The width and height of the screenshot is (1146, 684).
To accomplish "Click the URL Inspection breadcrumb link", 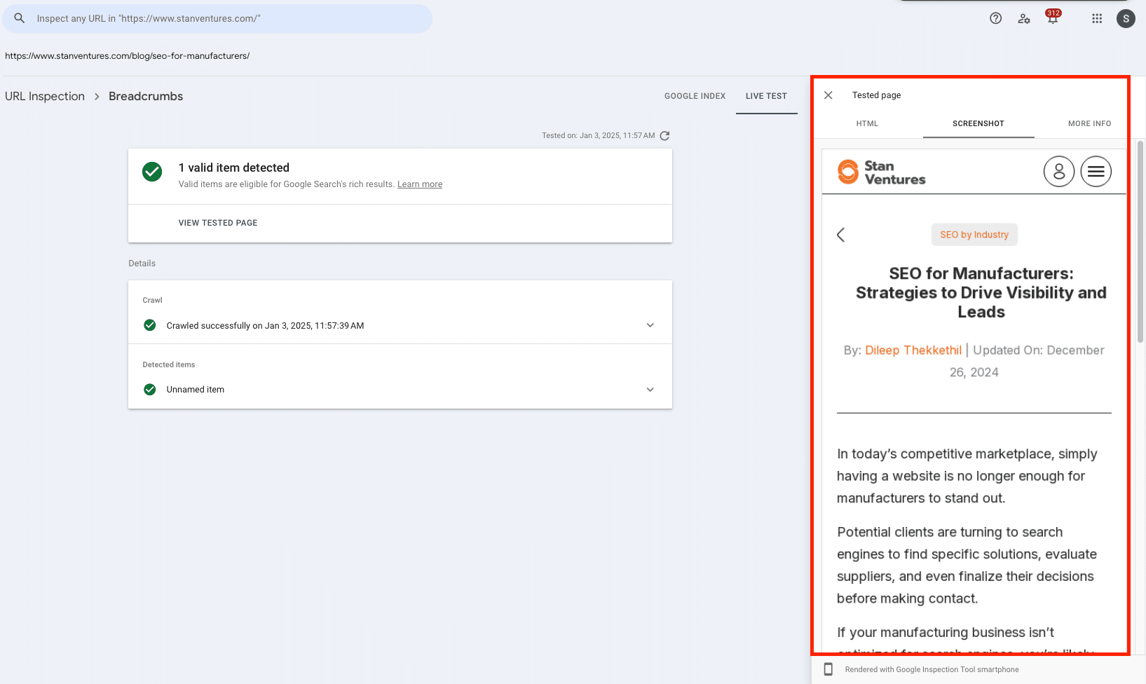I will pyautogui.click(x=45, y=96).
